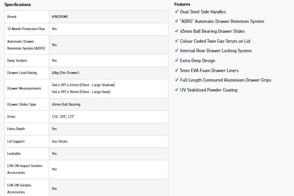This screenshot has width=294, height=196.
Task: Click the checkmark beside Dual Steel Side Handles
Action: coord(176,12)
